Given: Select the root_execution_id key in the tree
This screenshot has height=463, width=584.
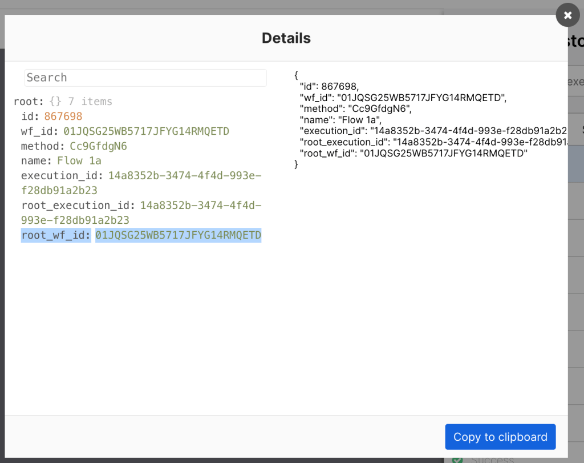Looking at the screenshot, I should (76, 206).
